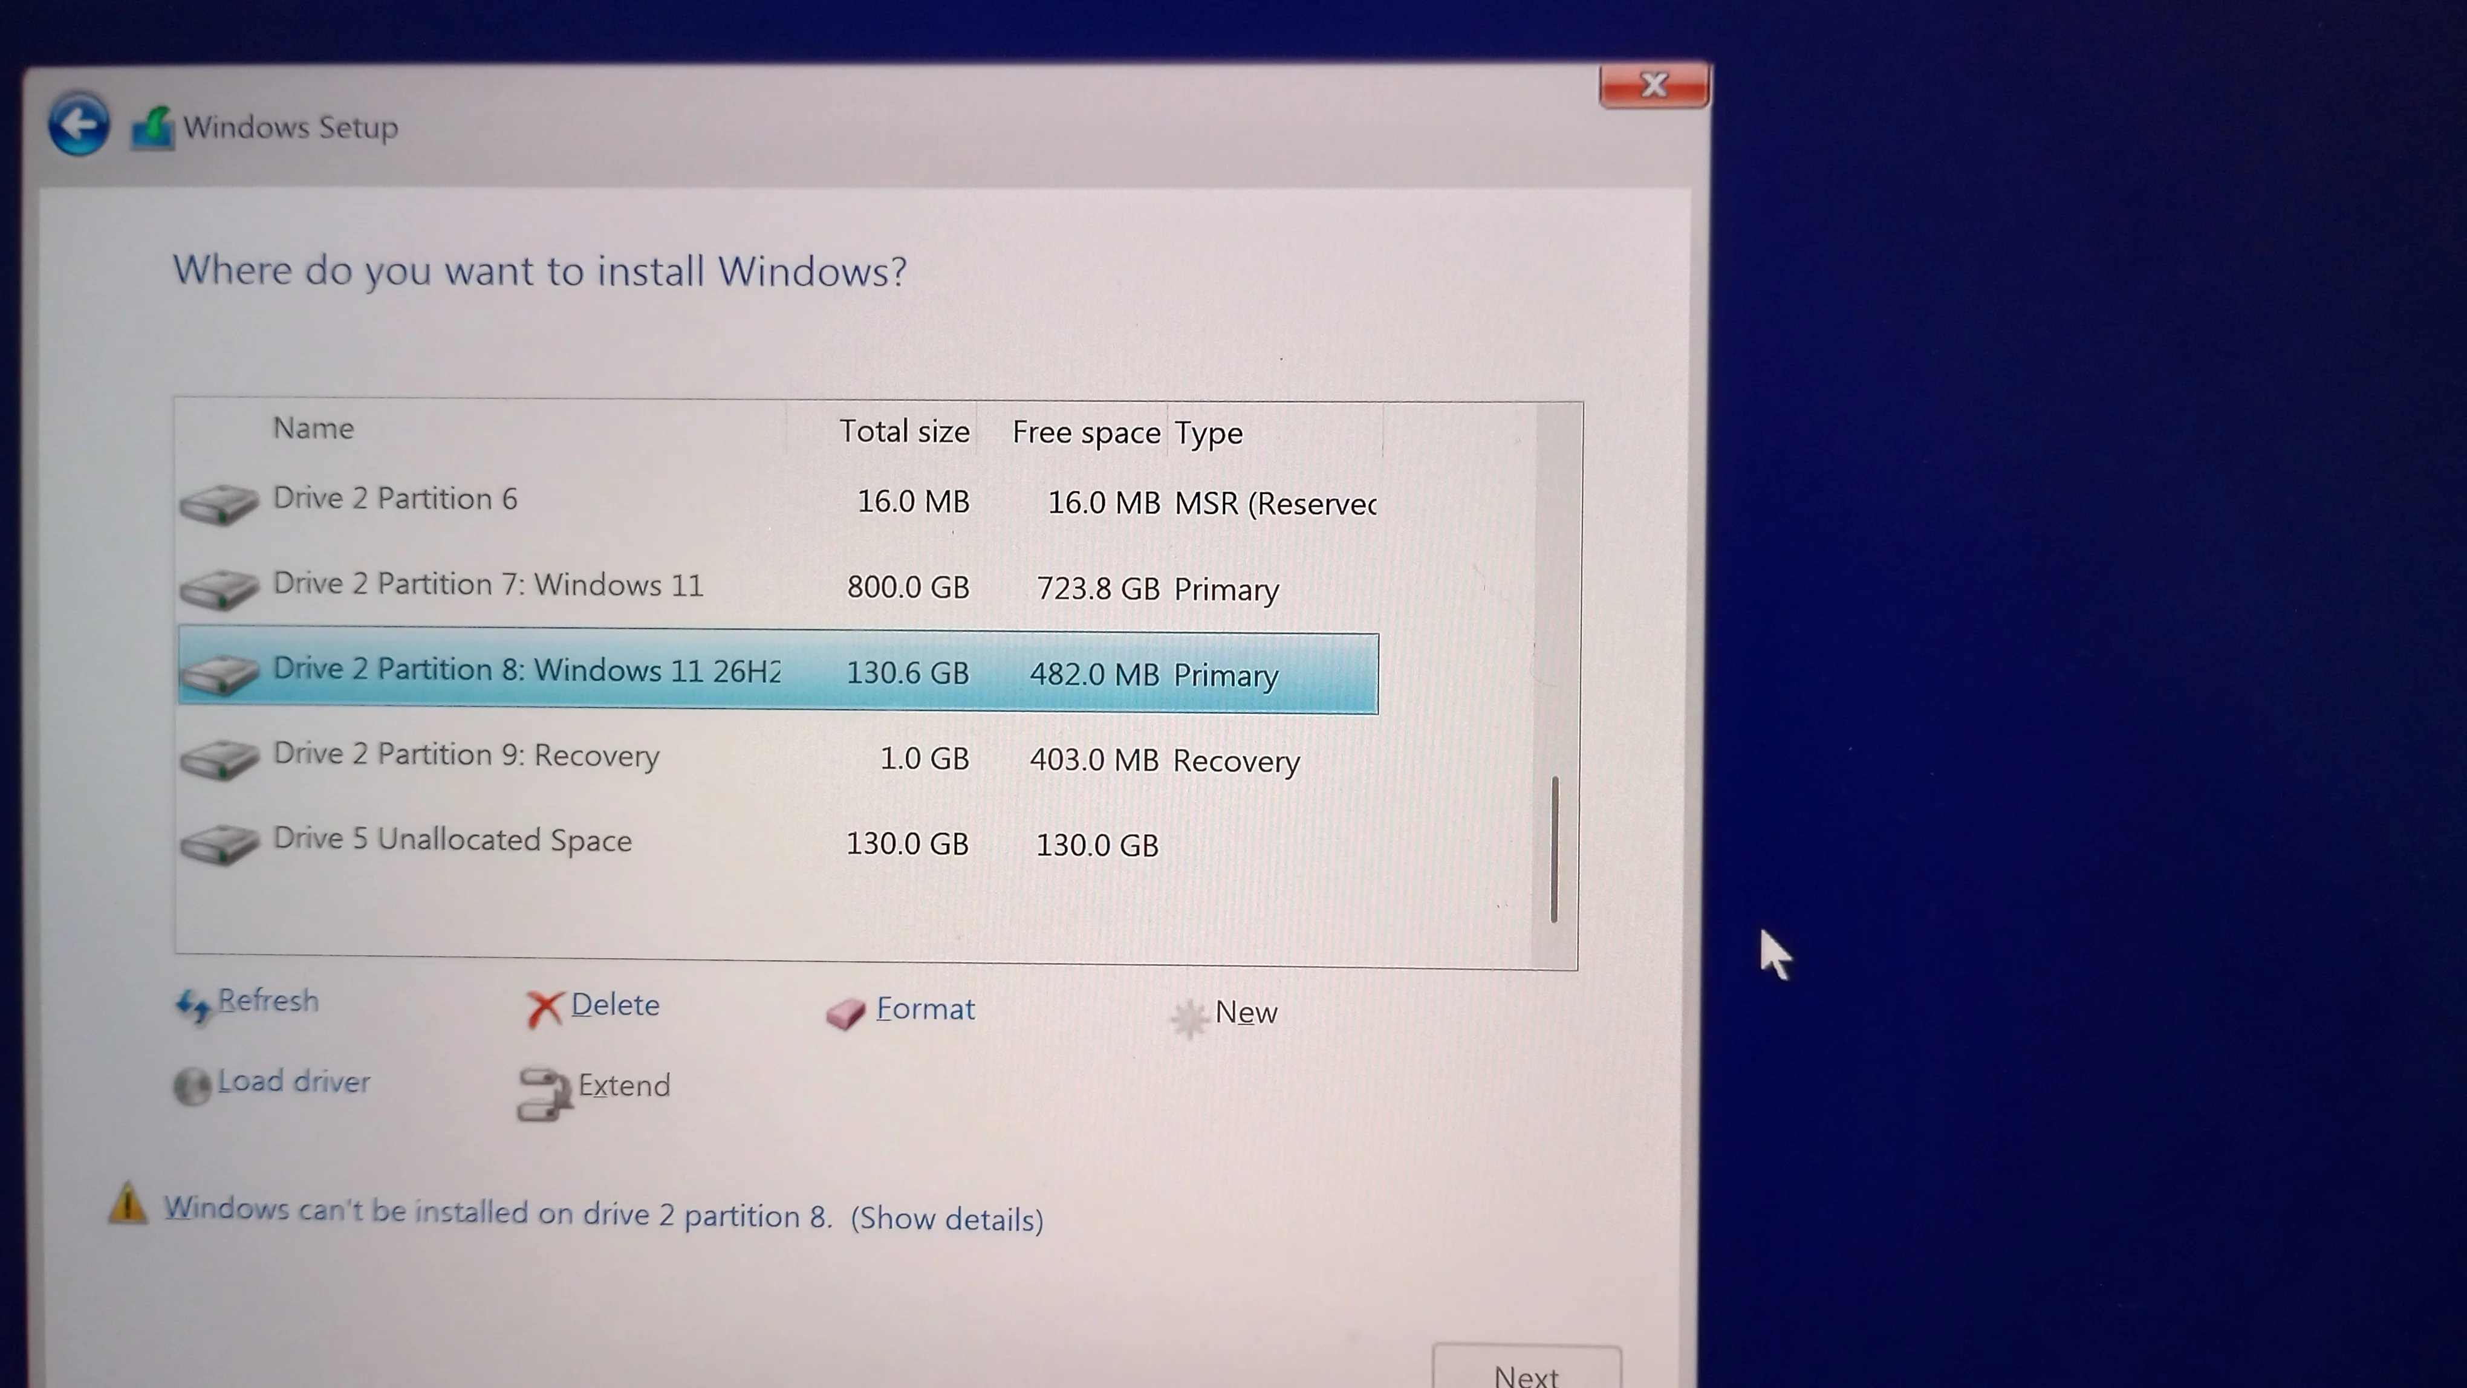This screenshot has height=1388, width=2467.
Task: Refresh the partition list
Action: click(x=268, y=1000)
